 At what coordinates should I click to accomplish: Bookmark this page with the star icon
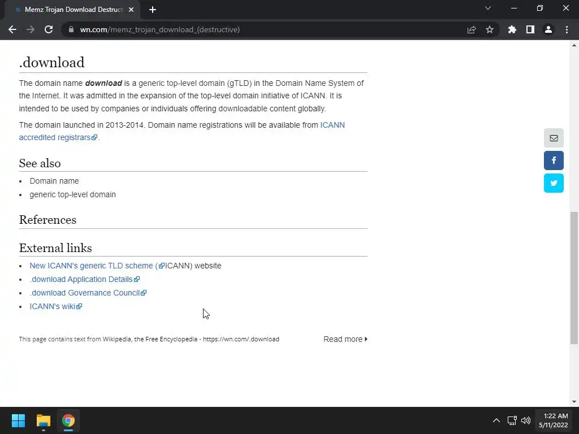(490, 29)
